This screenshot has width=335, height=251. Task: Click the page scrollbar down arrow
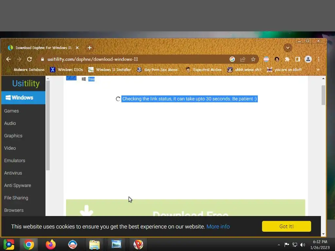323,234
